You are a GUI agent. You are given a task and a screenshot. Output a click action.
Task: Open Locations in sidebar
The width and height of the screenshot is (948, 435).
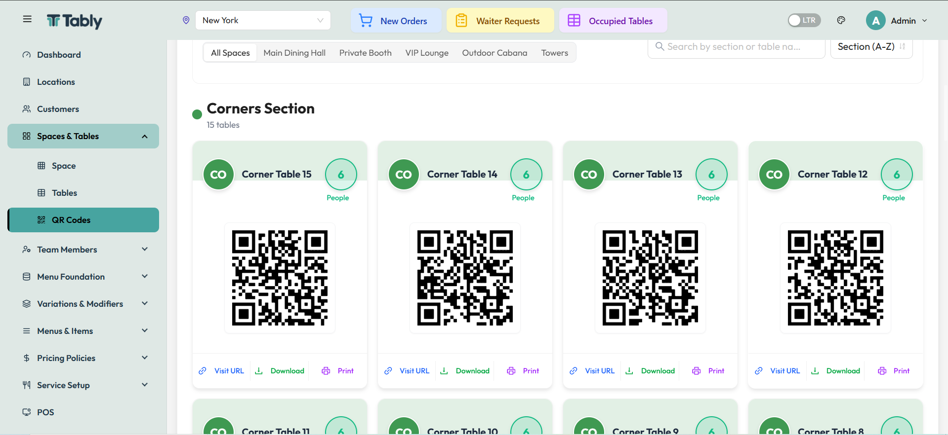pos(83,82)
